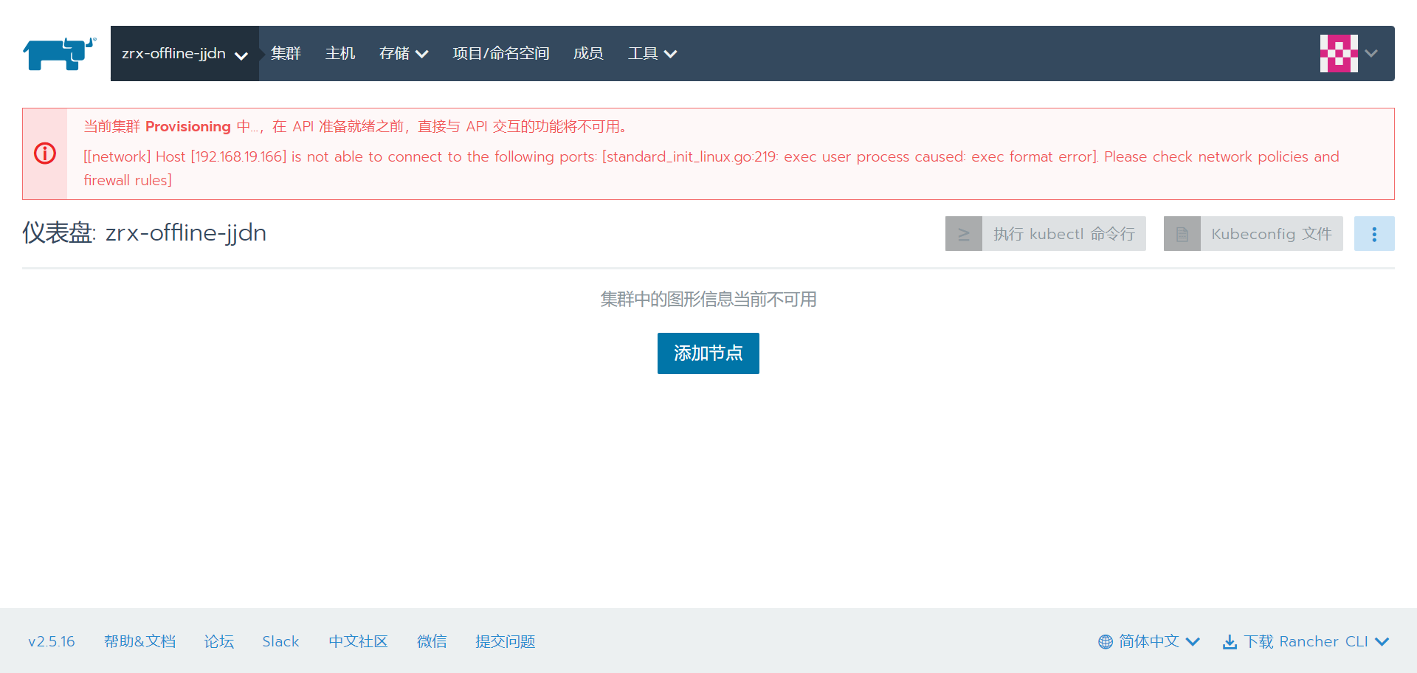Open the Slack footer link
Viewport: 1417px width, 673px height.
[280, 642]
